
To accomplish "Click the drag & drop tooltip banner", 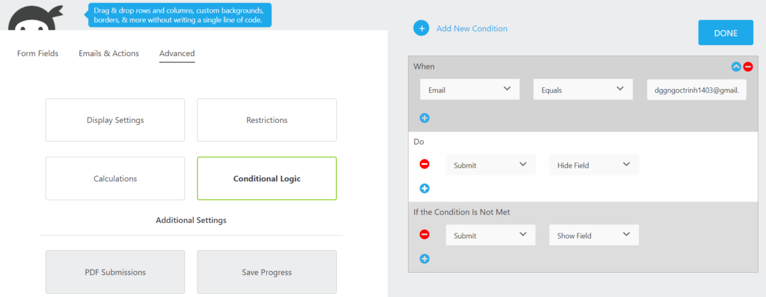I will (x=179, y=15).
